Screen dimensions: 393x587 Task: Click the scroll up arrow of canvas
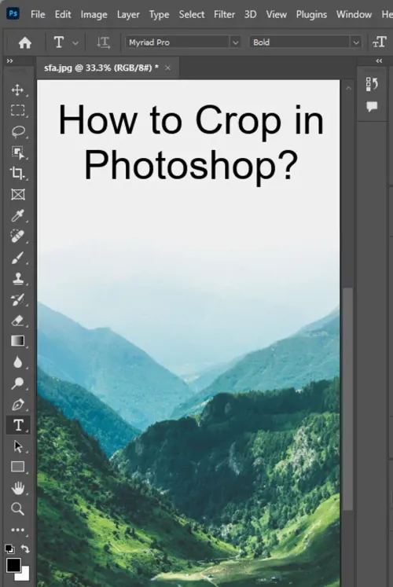(x=348, y=88)
